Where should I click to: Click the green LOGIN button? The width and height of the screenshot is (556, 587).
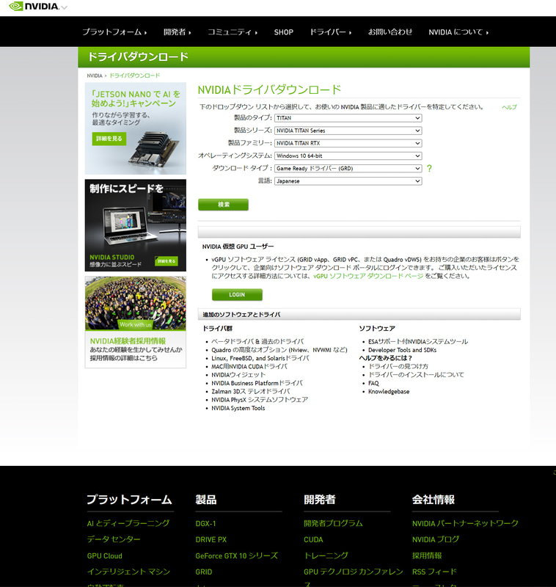237,295
